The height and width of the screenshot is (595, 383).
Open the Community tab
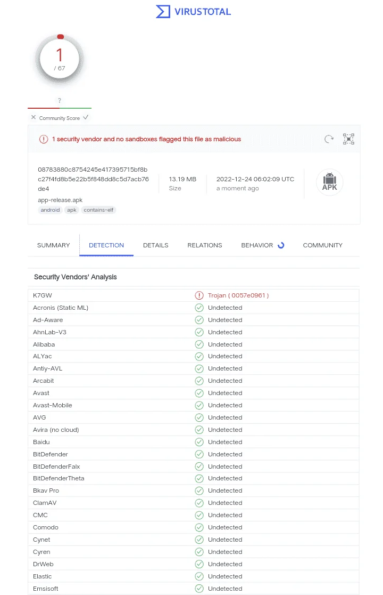[322, 245]
